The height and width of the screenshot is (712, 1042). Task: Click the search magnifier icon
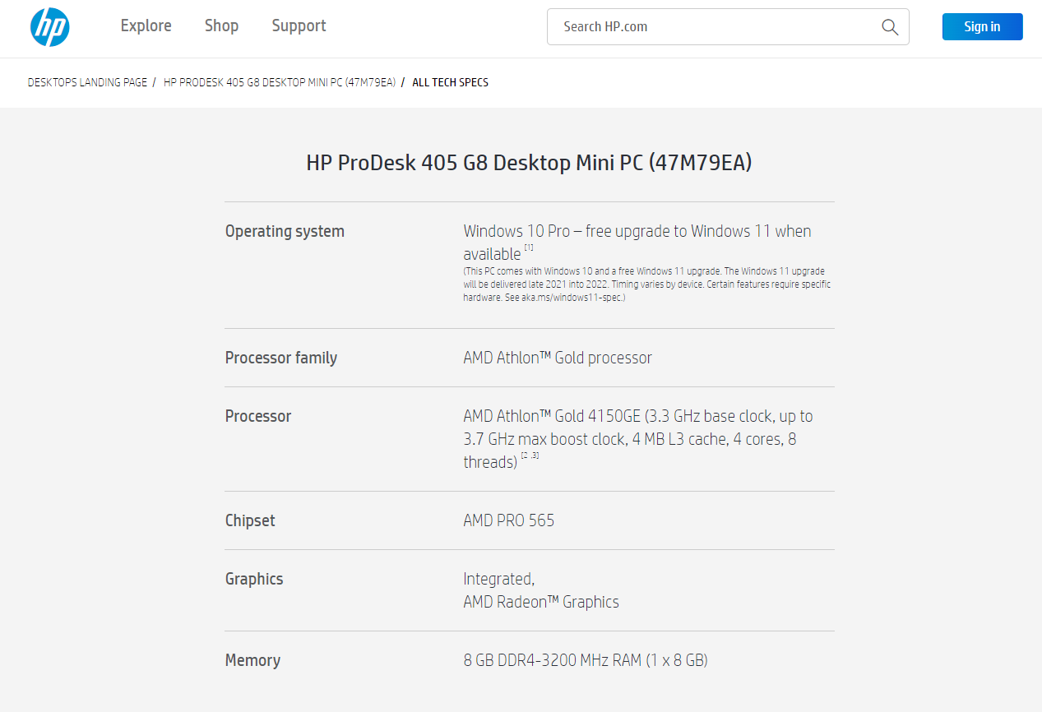[x=889, y=27]
